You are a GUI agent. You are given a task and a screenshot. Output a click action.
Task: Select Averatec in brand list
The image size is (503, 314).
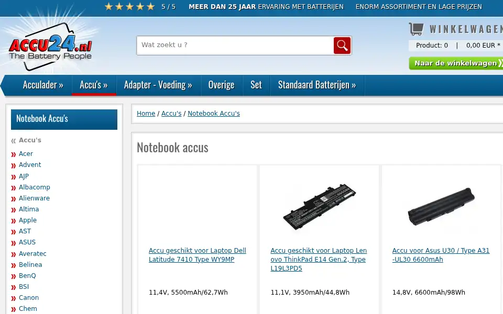[x=32, y=253]
